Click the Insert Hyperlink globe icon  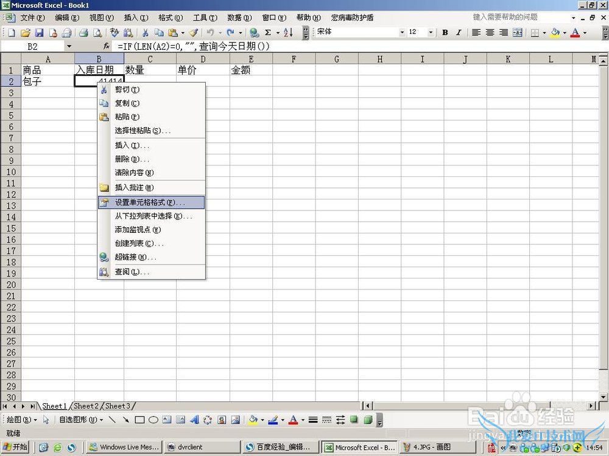(x=254, y=33)
